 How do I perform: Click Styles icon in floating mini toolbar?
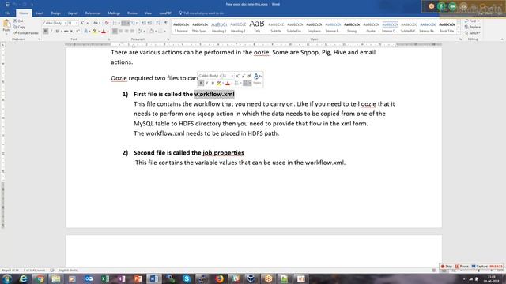click(257, 79)
